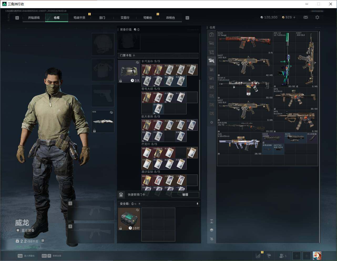The image size is (337, 261).
Task: Select the ASh-12 12.7x55mm rifle
Action: 284,59
